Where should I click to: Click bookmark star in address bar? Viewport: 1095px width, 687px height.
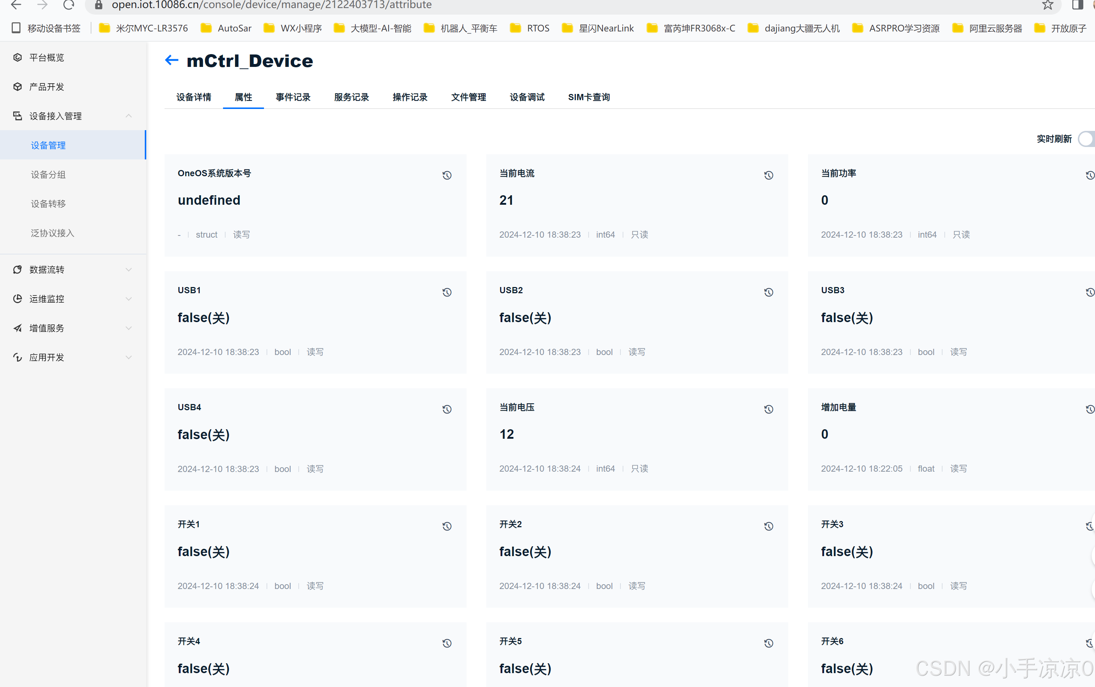(1047, 5)
